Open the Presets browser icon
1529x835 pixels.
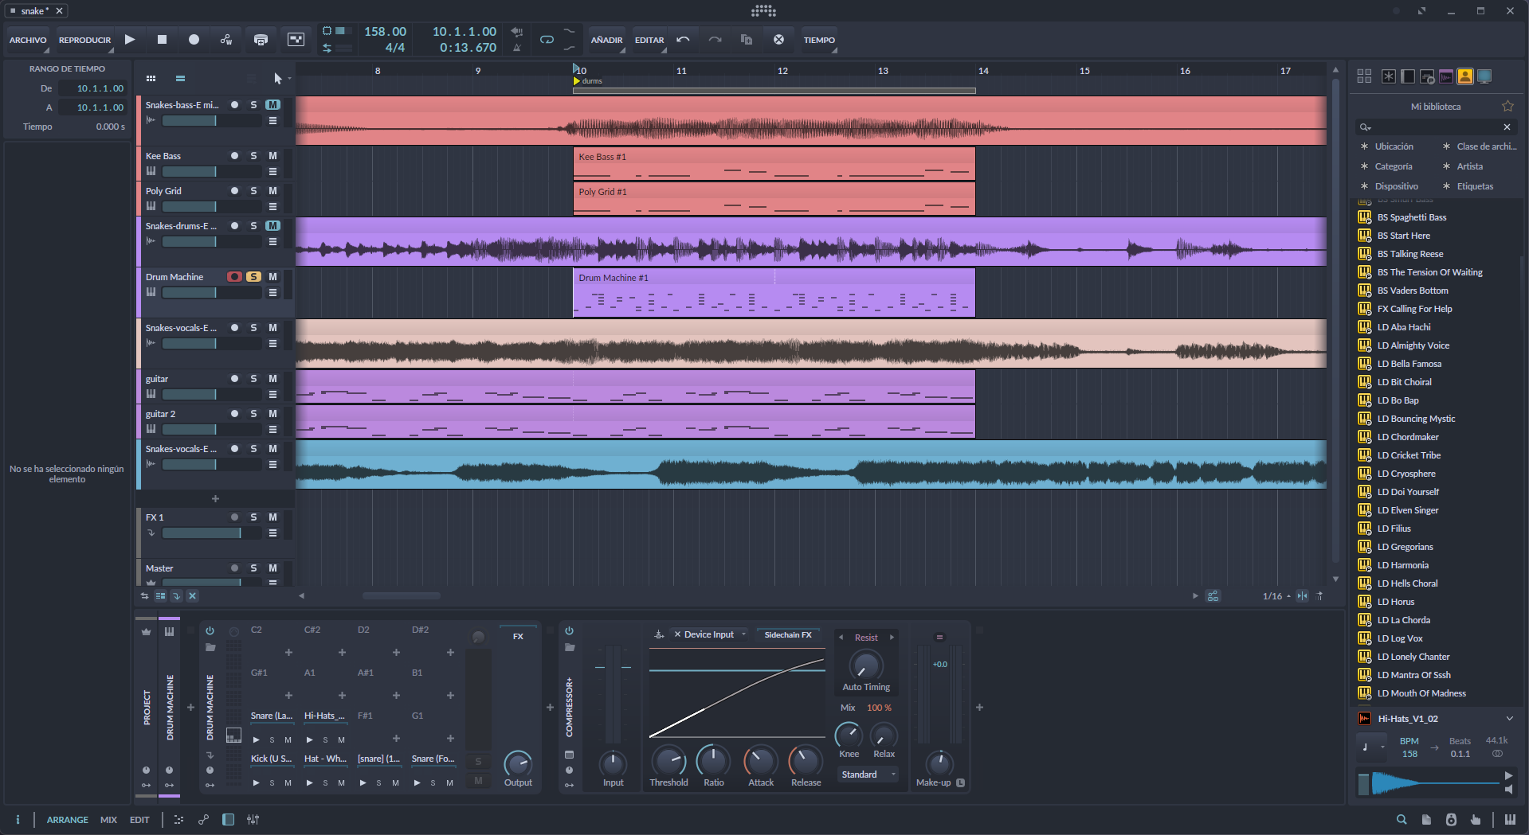pos(1427,76)
